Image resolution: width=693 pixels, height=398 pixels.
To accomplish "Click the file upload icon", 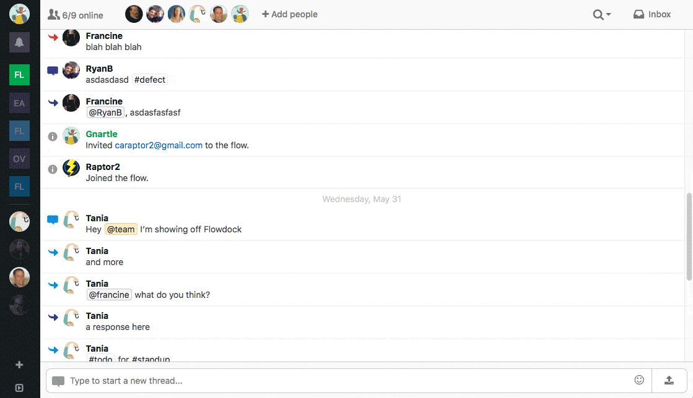I will pos(669,380).
